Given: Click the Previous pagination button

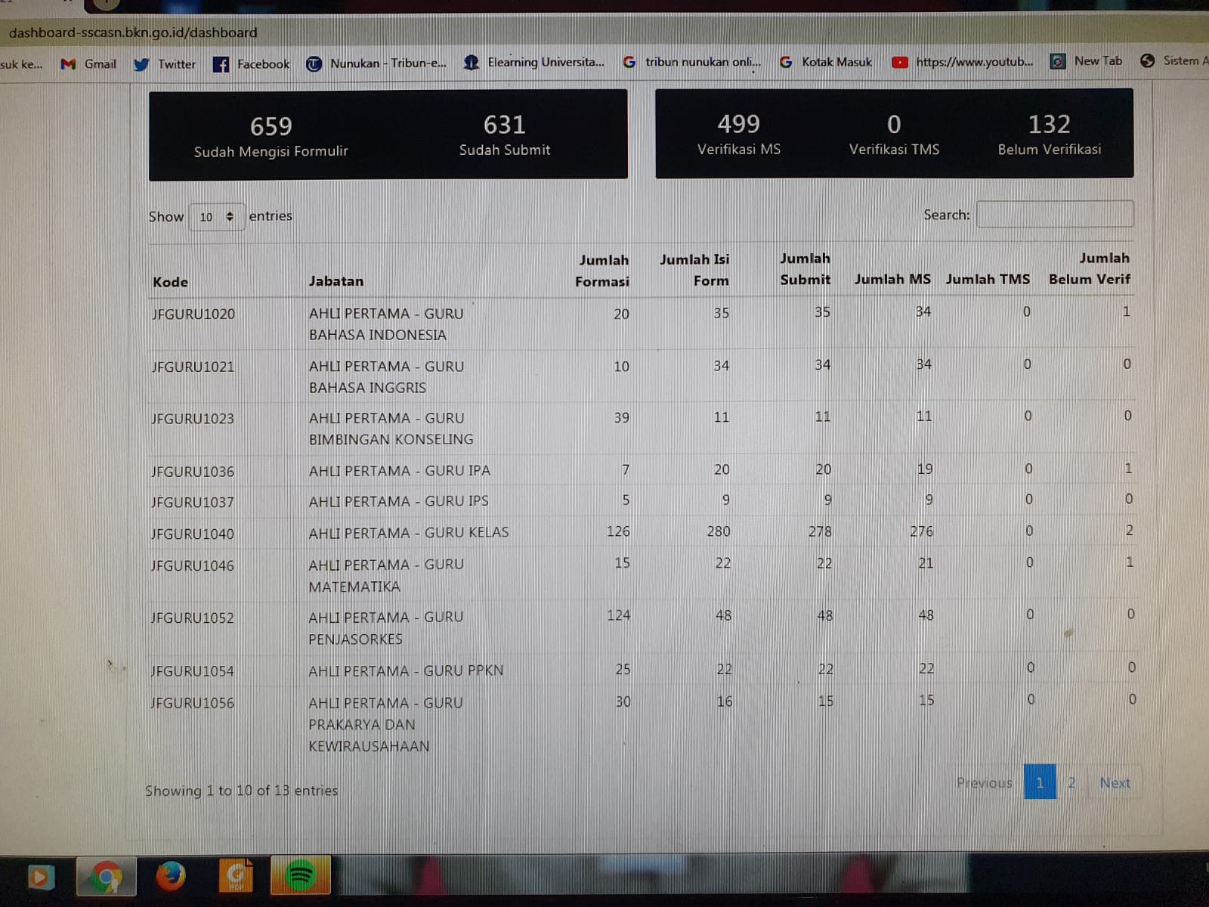Looking at the screenshot, I should pos(984,783).
